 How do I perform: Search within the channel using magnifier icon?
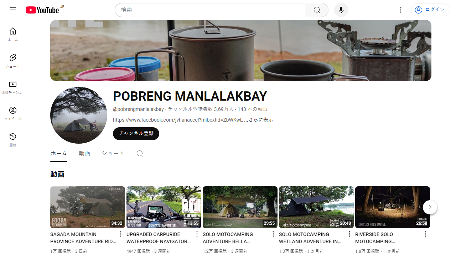pos(140,154)
